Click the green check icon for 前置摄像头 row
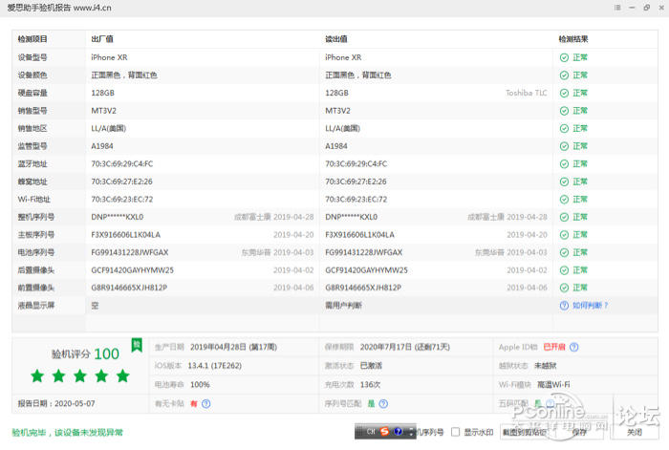Image resolution: width=669 pixels, height=450 pixels. tap(564, 288)
